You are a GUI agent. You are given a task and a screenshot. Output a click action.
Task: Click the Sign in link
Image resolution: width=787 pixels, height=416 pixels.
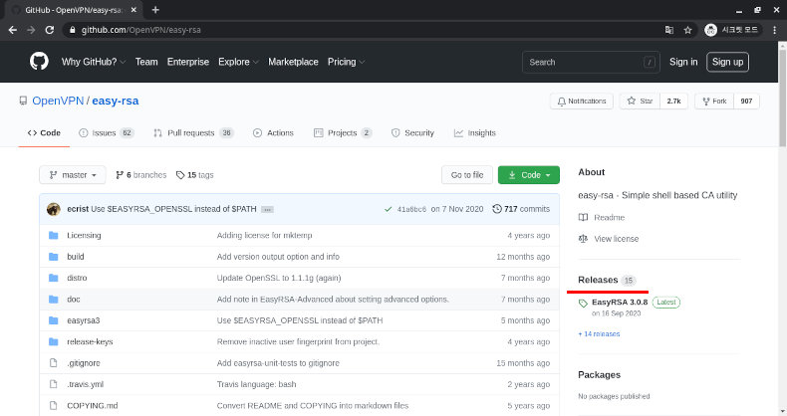coord(683,62)
